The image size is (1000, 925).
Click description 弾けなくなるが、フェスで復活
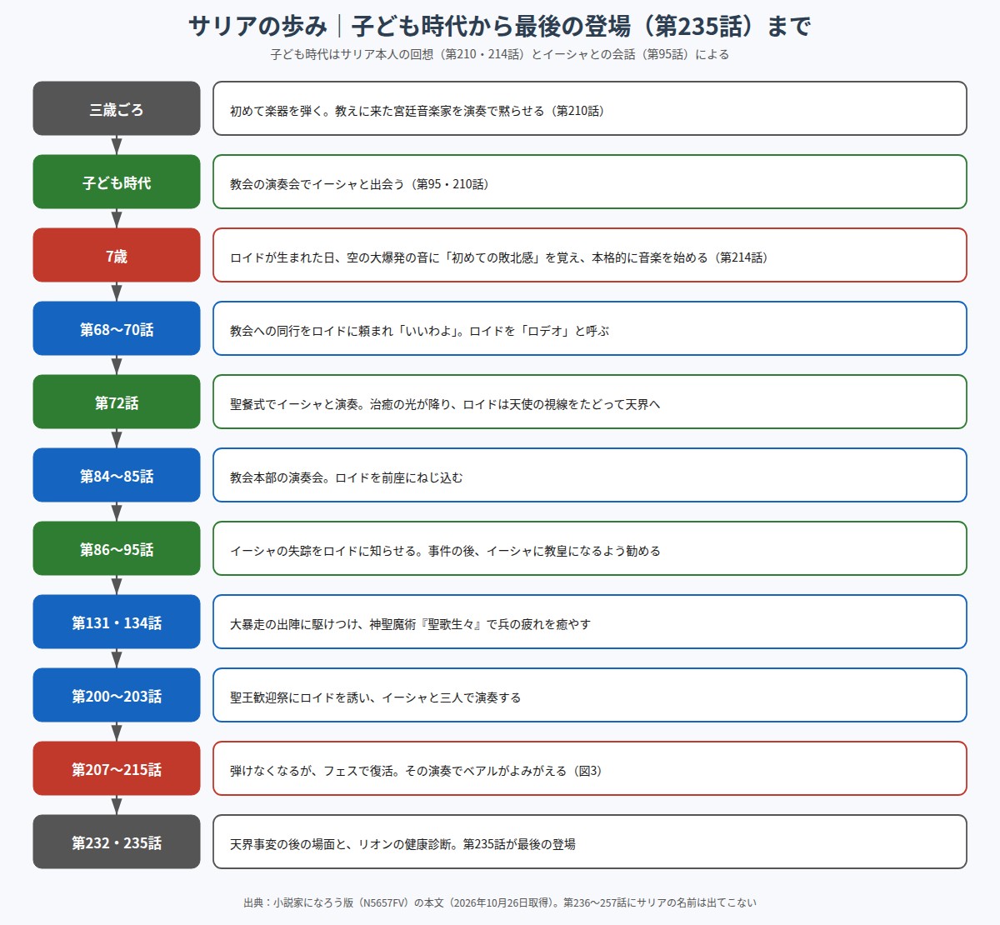pyautogui.click(x=590, y=768)
